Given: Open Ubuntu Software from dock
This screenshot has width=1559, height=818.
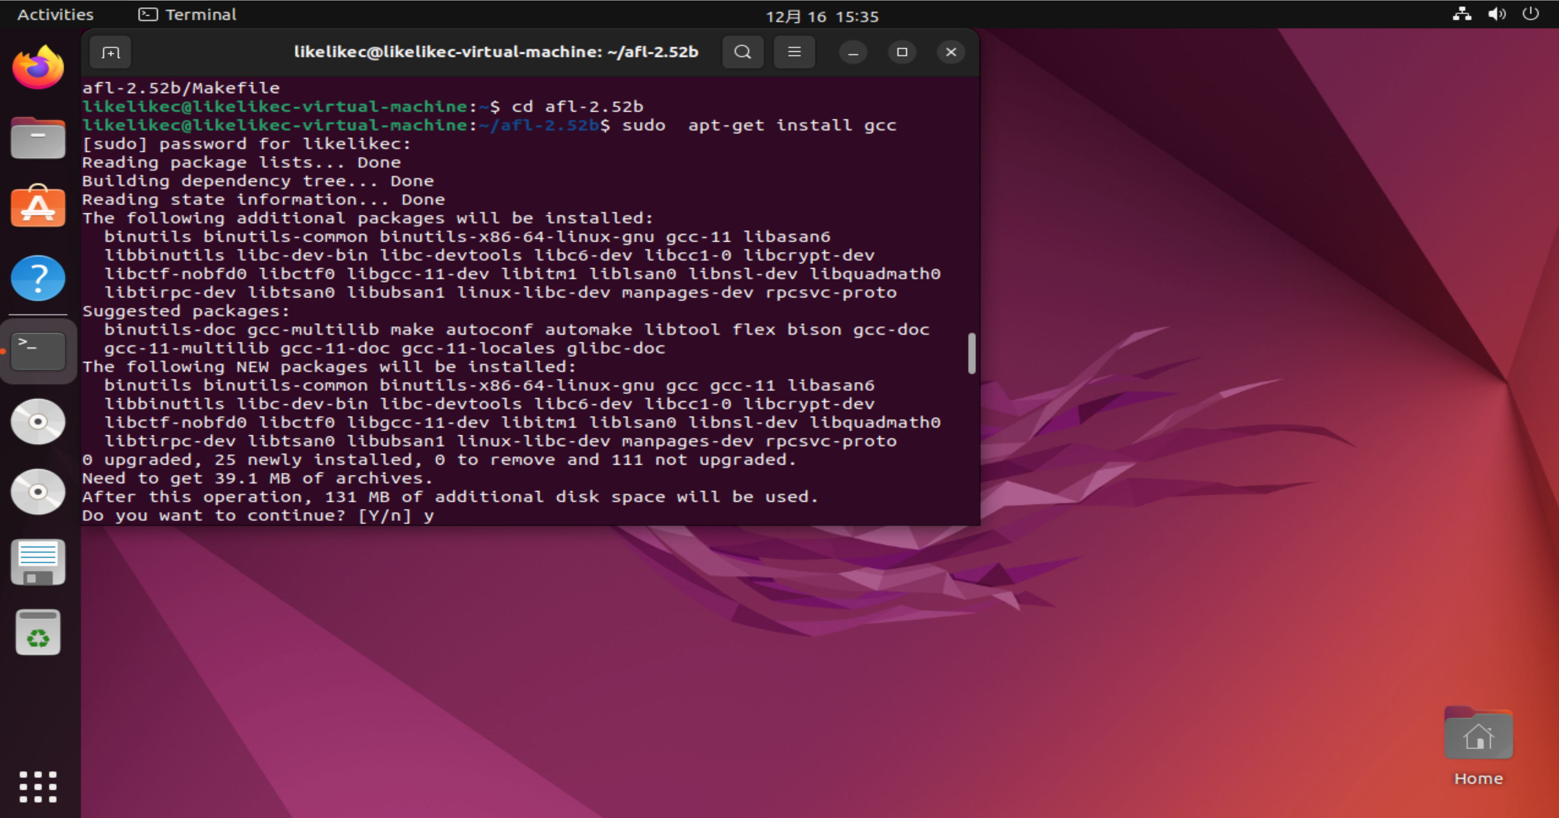Looking at the screenshot, I should point(38,206).
